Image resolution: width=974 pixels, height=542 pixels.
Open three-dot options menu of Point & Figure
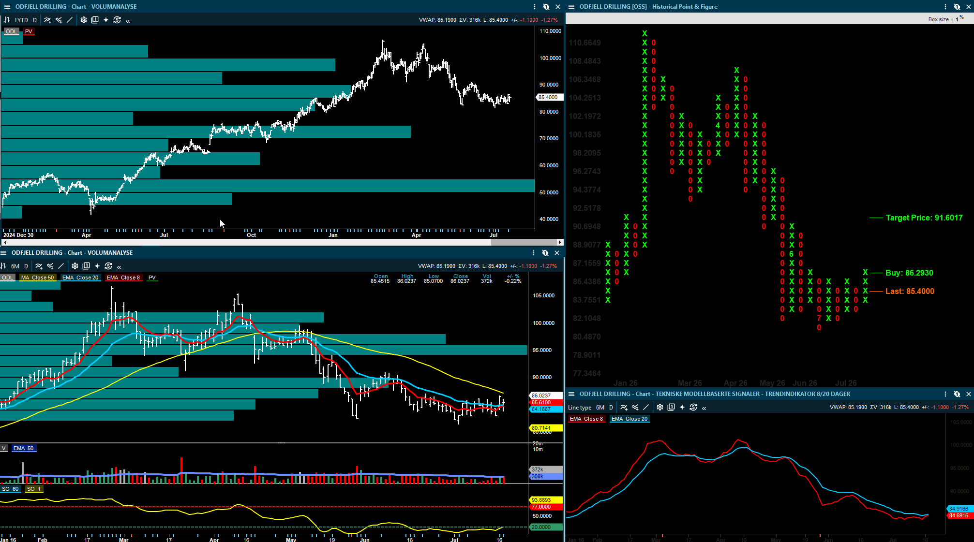[945, 7]
